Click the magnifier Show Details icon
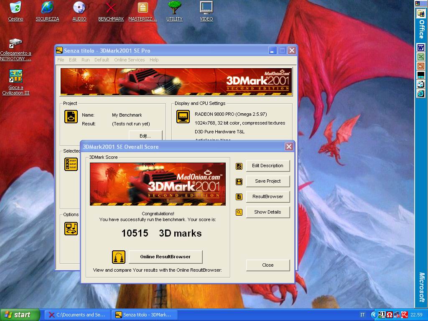Viewport: 428px width, 321px height. coord(239,212)
